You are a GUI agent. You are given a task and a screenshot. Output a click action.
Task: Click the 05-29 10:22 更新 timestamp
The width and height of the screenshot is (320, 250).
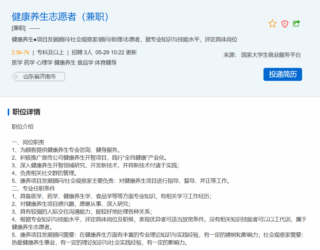click(116, 52)
